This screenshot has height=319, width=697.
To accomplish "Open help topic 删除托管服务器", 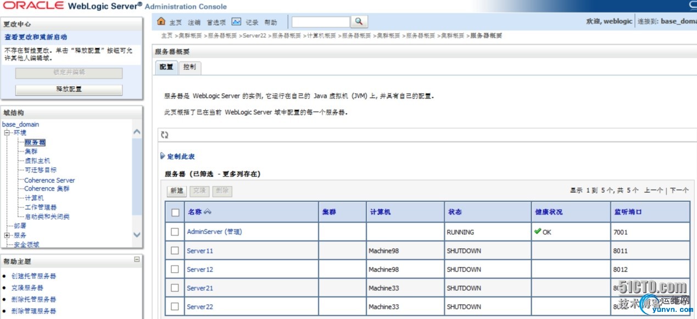I will point(34,299).
